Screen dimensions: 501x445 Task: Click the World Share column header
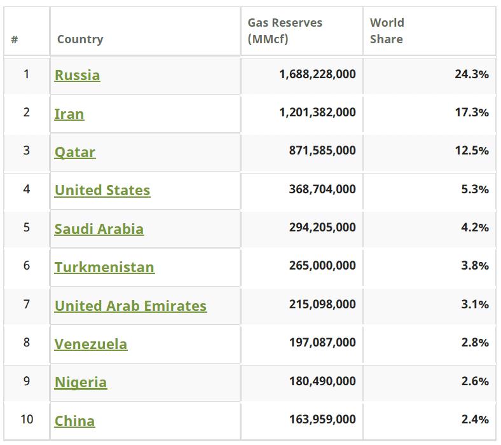[x=387, y=31]
